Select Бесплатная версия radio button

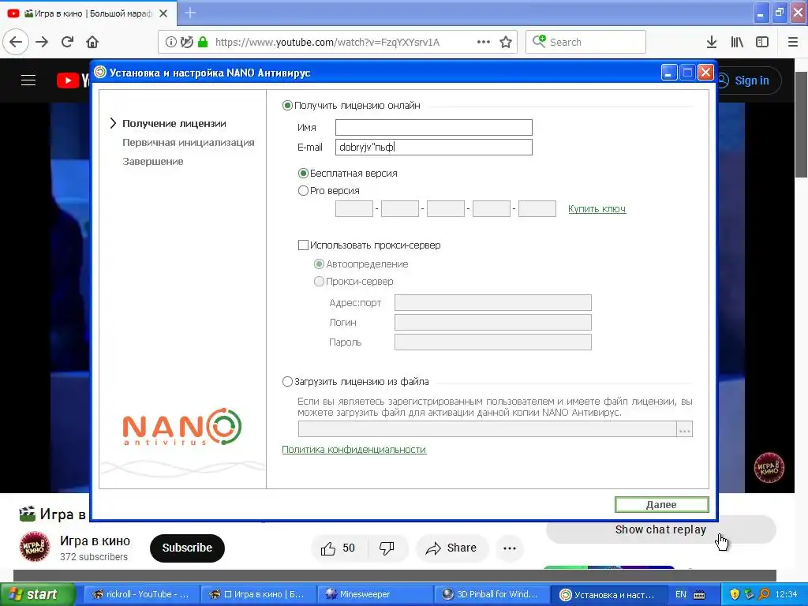303,174
